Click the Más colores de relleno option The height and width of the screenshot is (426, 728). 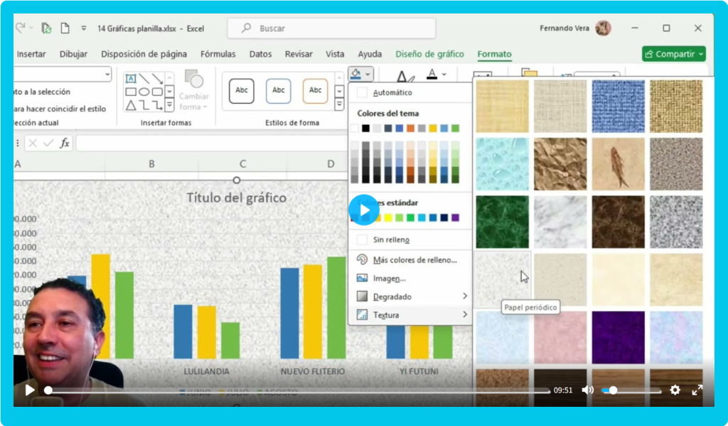[414, 260]
